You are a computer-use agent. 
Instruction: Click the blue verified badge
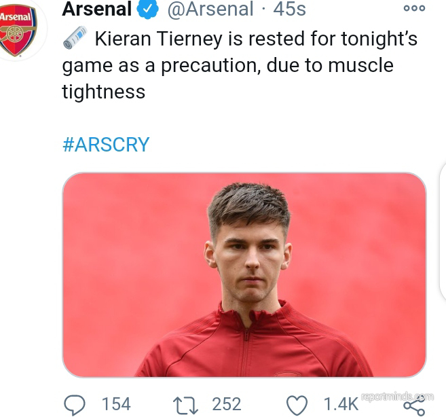coord(148,9)
